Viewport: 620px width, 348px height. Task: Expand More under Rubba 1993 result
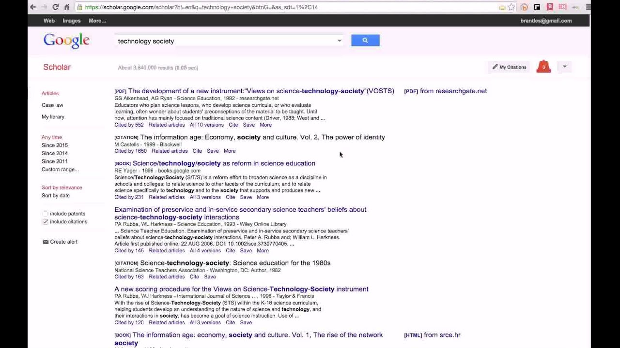click(263, 250)
